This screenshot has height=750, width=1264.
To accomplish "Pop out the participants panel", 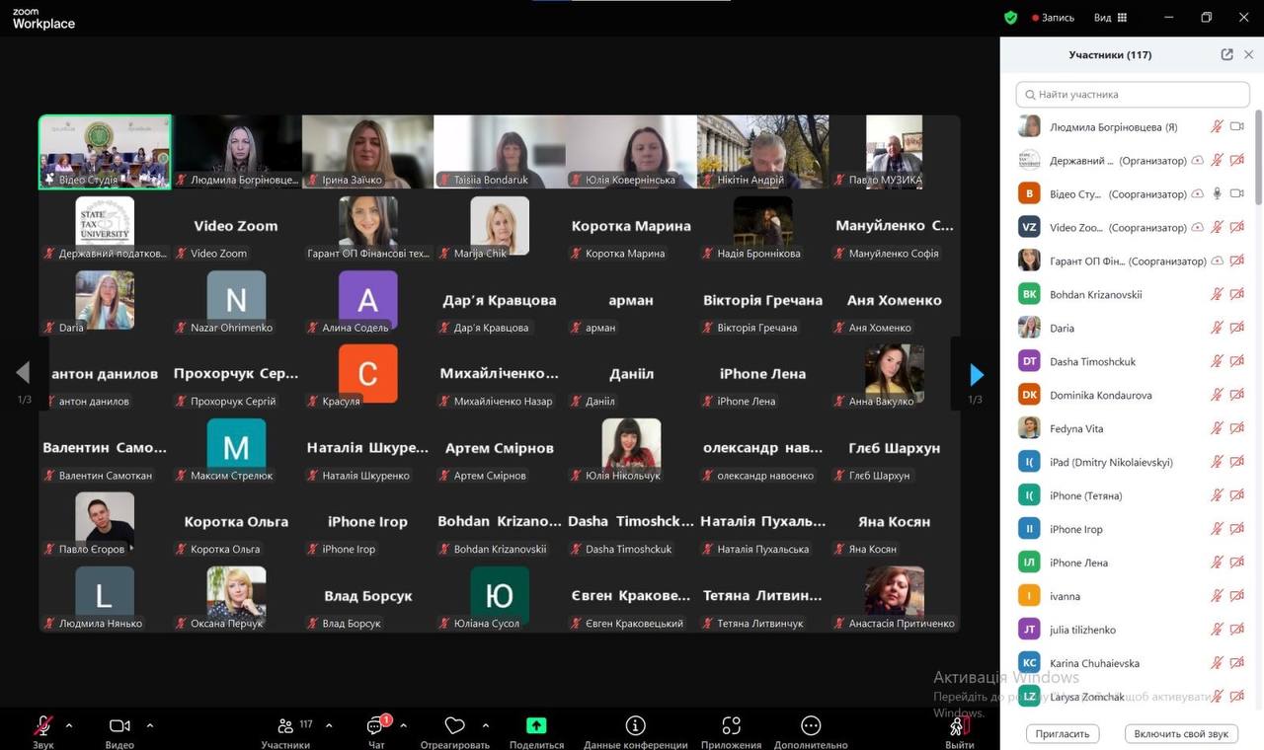I will [1226, 55].
